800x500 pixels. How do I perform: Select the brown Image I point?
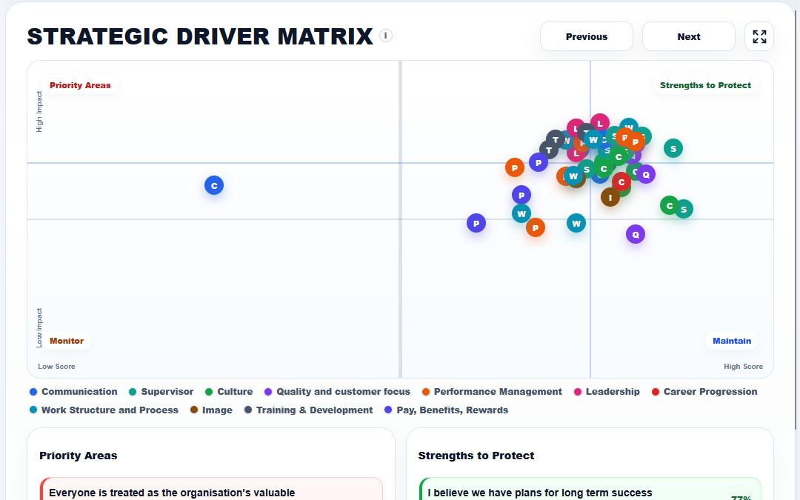610,198
